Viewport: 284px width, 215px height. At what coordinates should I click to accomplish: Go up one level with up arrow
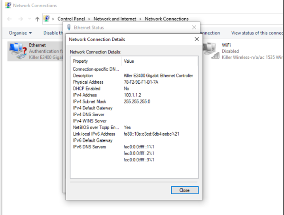(37, 19)
